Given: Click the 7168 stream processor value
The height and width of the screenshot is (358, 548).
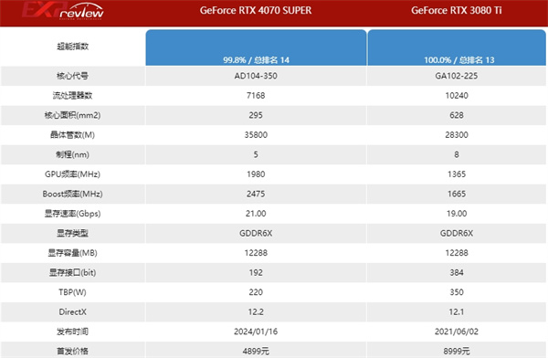Looking at the screenshot, I should (256, 96).
